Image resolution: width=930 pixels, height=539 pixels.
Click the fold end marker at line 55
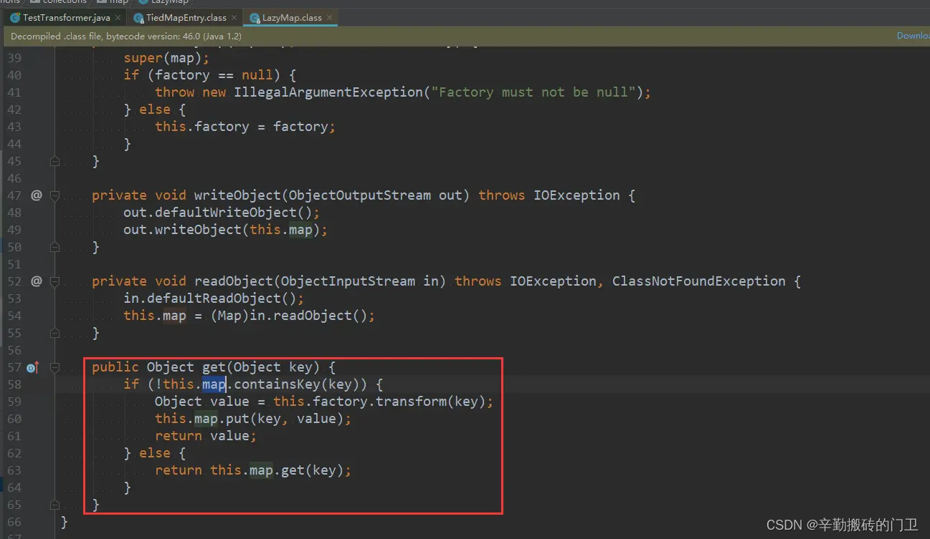(x=54, y=333)
